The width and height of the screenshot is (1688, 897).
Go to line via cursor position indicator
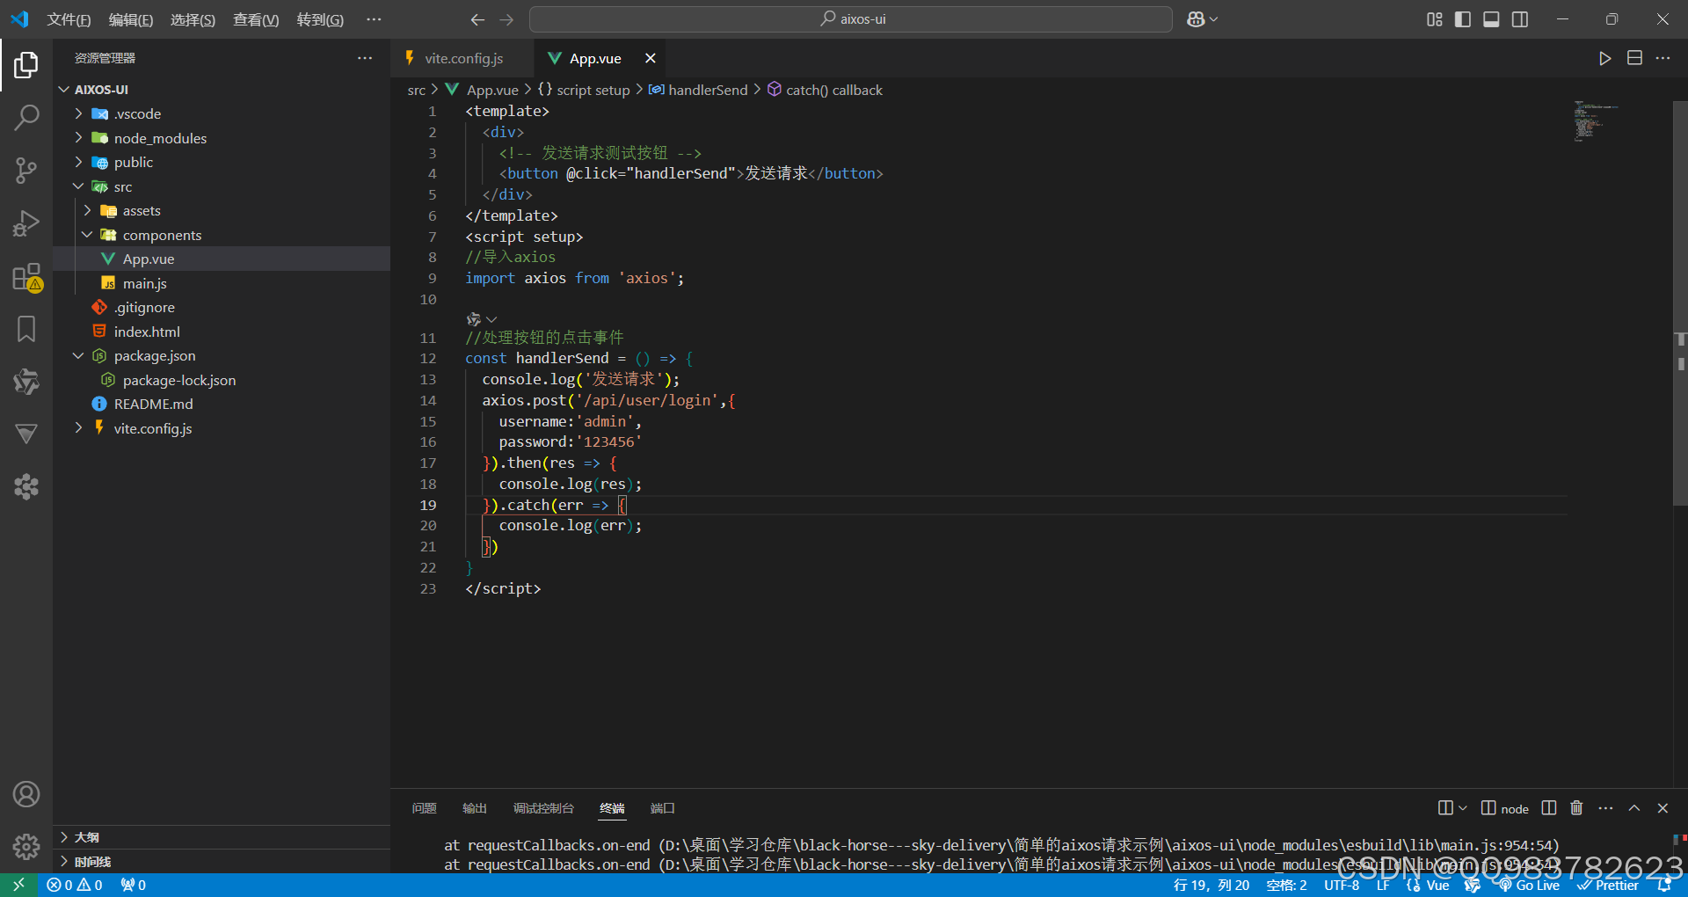click(1211, 886)
